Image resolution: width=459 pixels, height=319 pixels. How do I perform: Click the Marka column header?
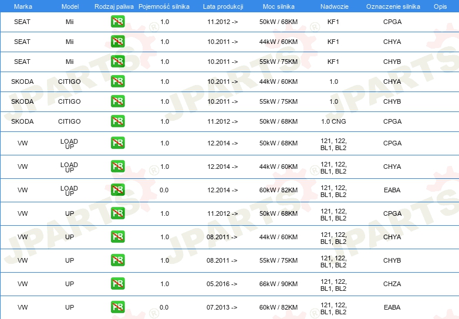click(23, 6)
